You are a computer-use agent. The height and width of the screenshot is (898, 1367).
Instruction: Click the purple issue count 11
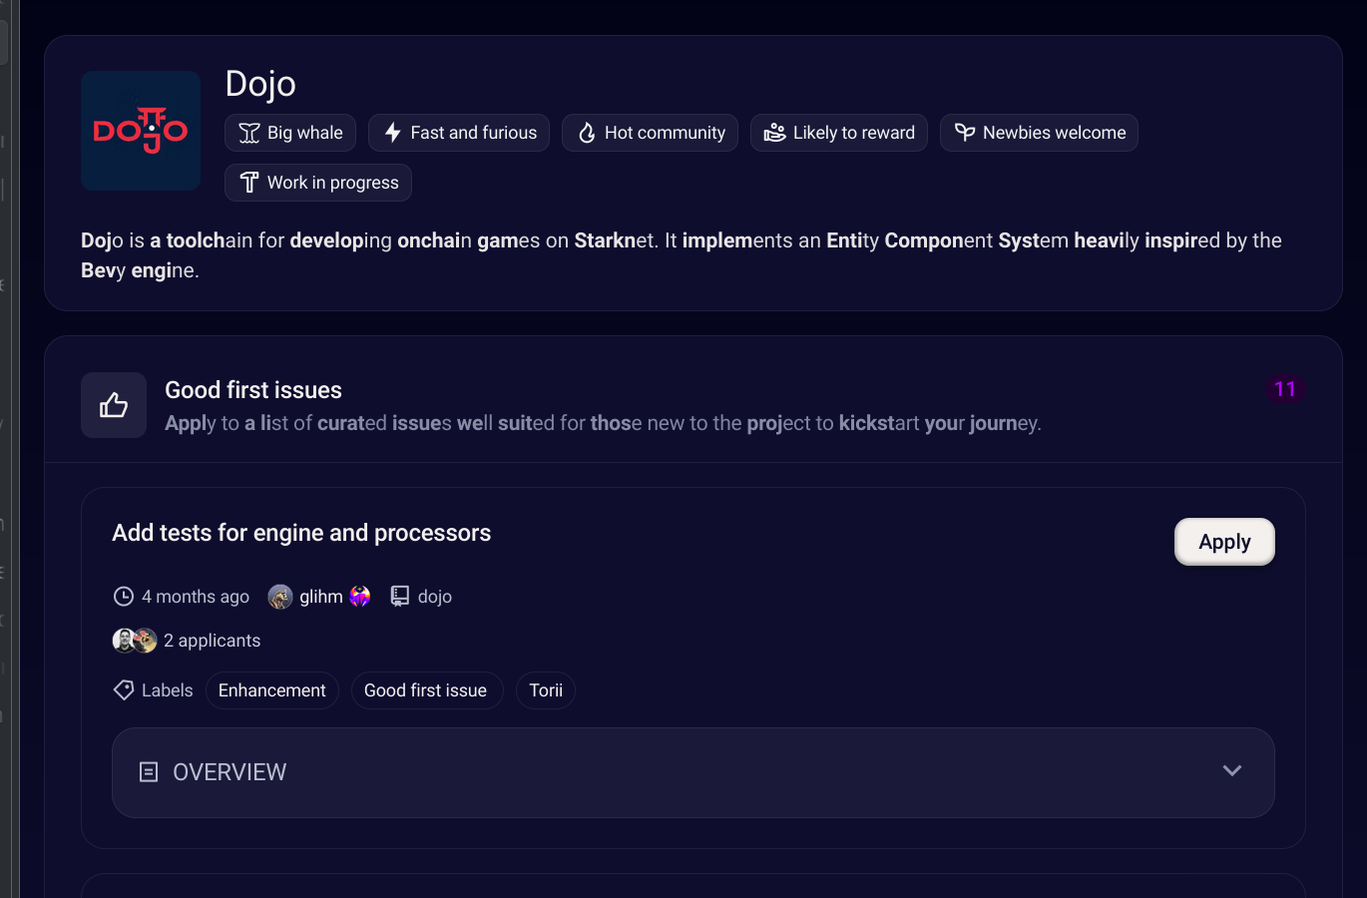(x=1284, y=389)
